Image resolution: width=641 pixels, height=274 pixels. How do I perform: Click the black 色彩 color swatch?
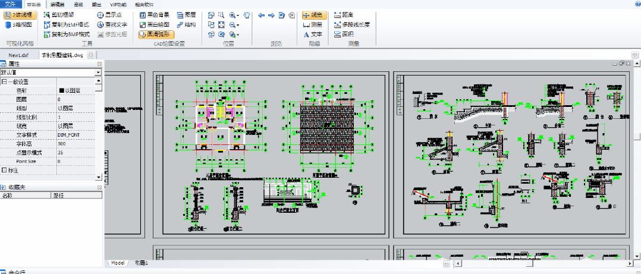tap(61, 90)
